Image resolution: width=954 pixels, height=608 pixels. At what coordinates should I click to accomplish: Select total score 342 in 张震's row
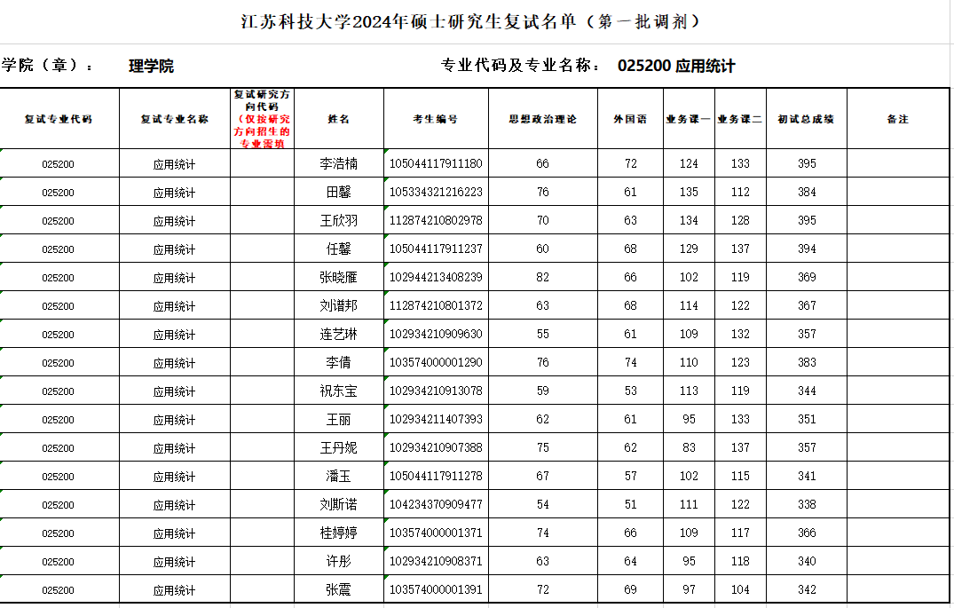807,589
